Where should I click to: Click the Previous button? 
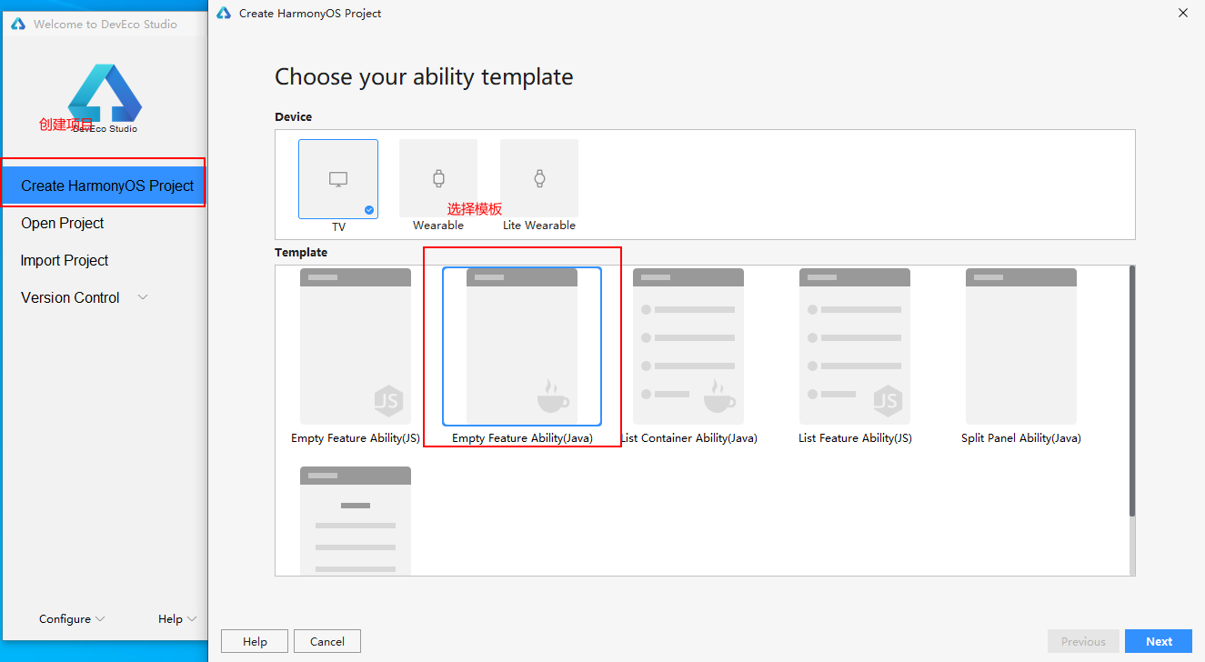point(1083,641)
